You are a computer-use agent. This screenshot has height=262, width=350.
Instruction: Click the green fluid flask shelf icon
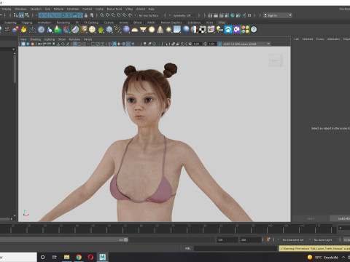click(x=58, y=30)
